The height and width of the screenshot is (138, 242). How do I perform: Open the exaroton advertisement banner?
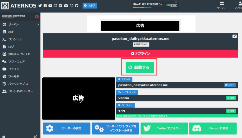[155, 6]
